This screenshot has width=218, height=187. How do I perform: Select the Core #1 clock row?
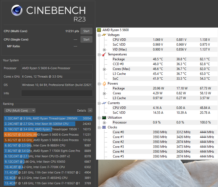(165, 137)
